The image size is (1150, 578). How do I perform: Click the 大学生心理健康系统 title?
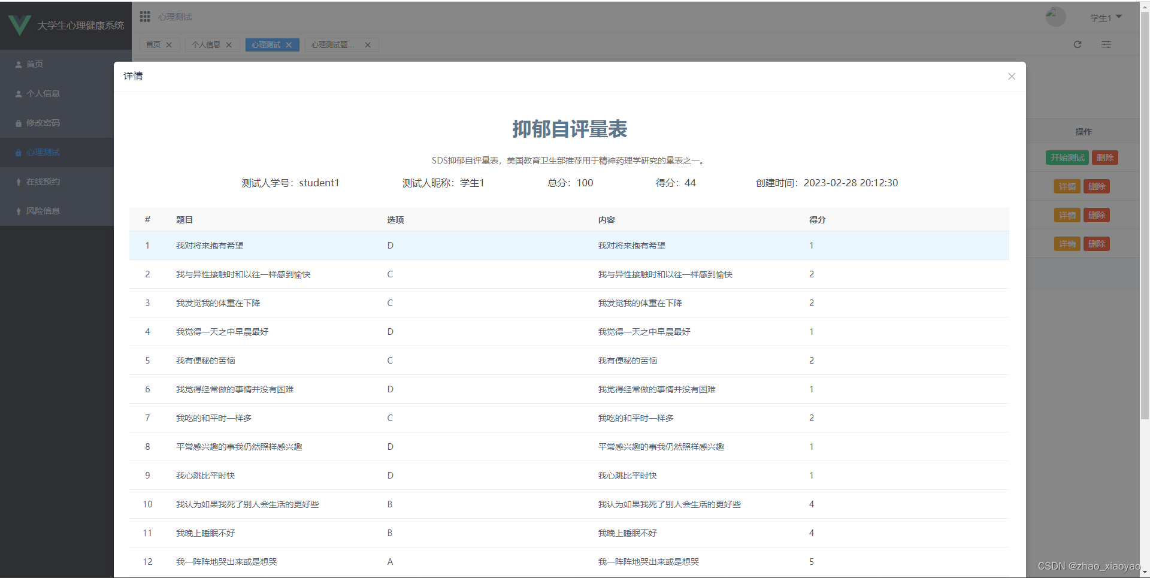click(81, 25)
